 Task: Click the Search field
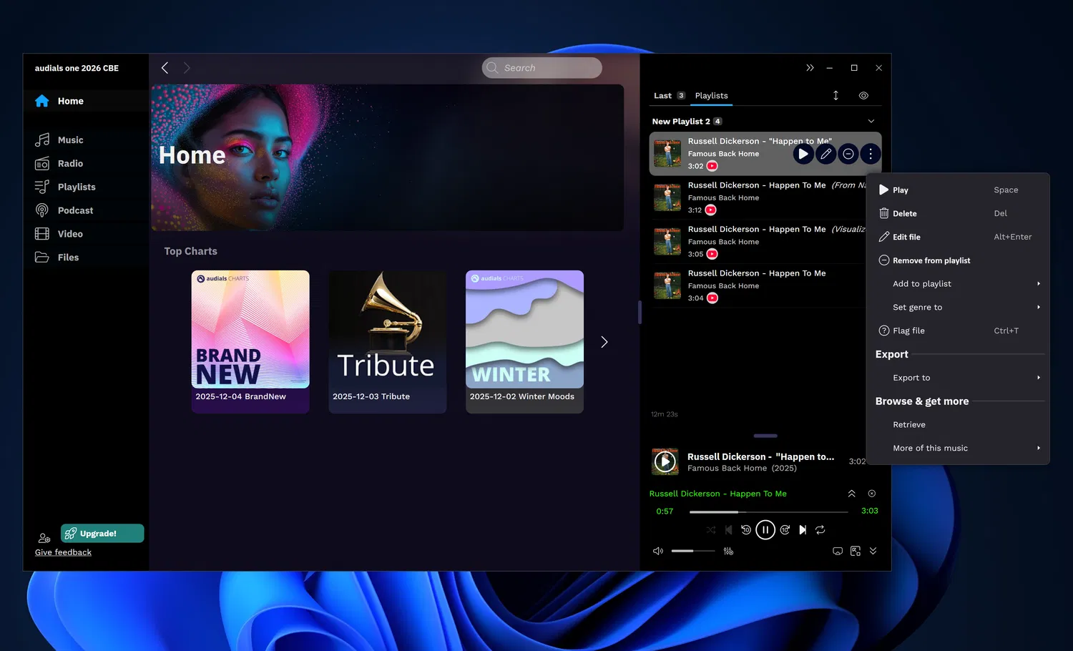coord(542,68)
